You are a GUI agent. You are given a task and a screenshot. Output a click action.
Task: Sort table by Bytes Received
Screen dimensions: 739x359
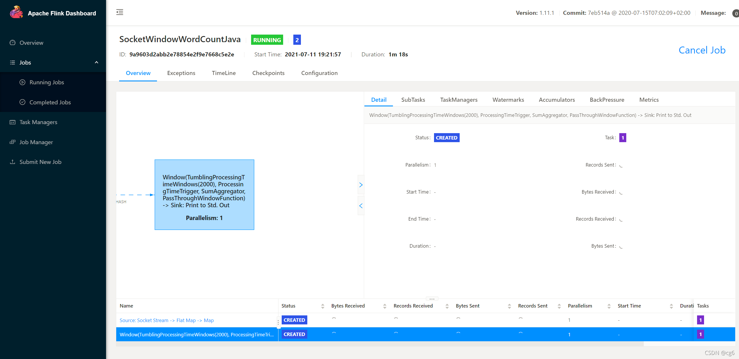(x=385, y=306)
